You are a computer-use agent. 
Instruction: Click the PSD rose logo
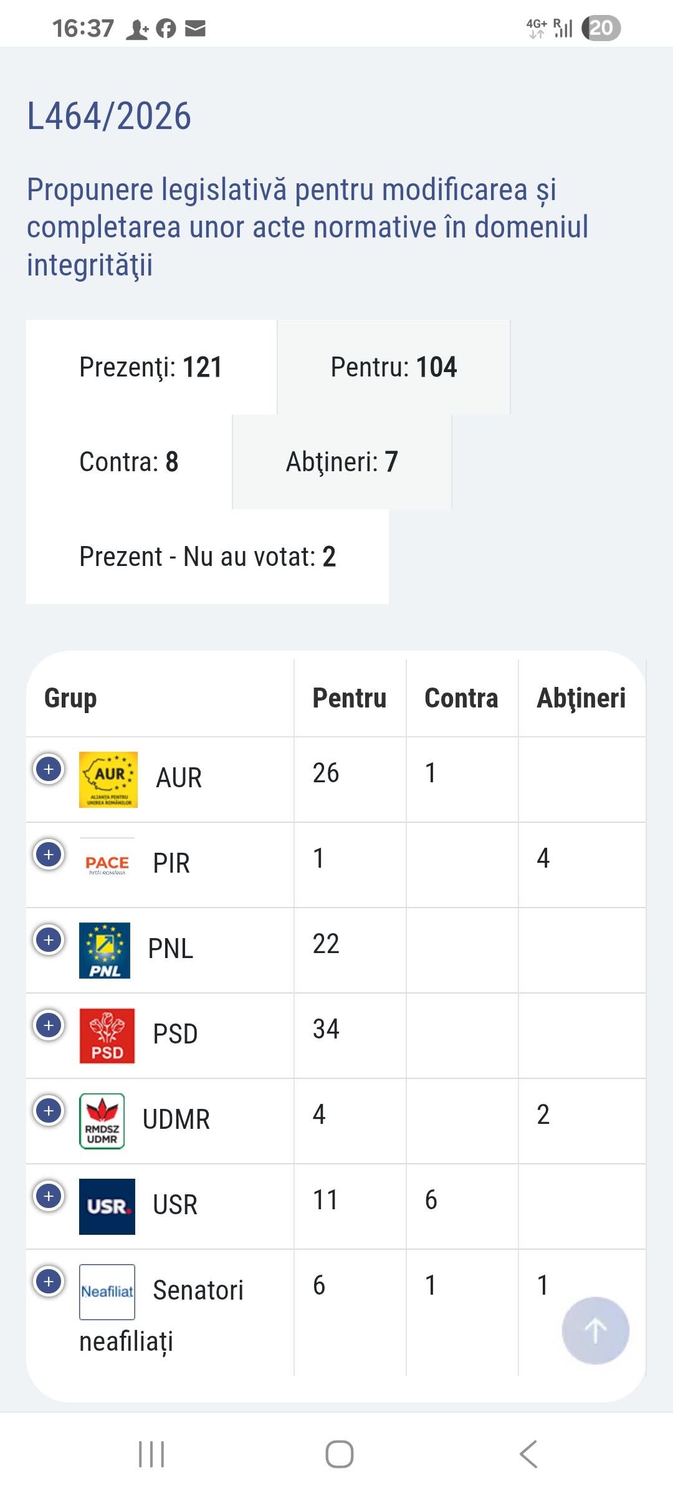(107, 1035)
